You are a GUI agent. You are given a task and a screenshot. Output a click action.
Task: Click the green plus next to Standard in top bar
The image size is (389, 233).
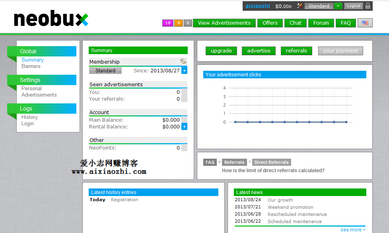338,6
